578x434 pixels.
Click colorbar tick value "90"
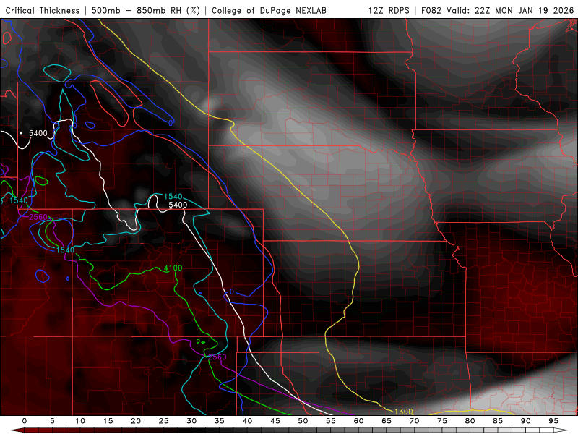(526, 421)
